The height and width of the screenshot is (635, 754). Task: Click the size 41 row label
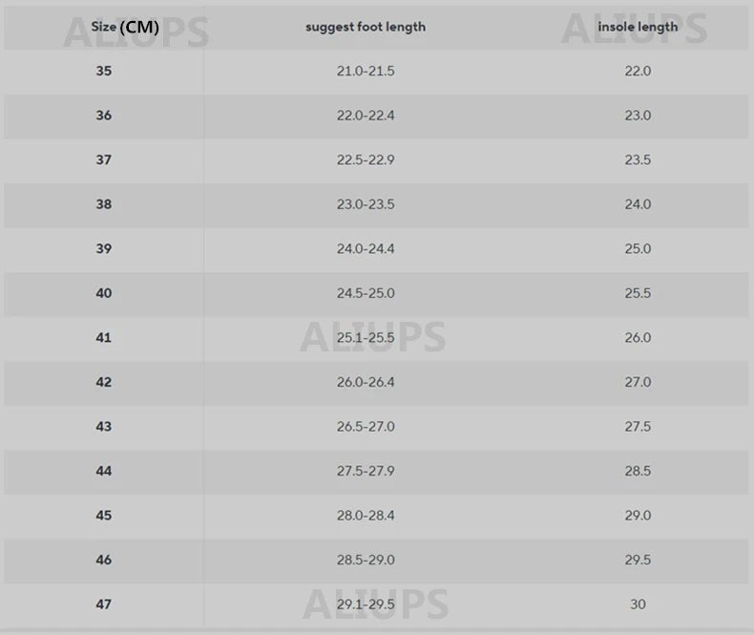point(104,338)
